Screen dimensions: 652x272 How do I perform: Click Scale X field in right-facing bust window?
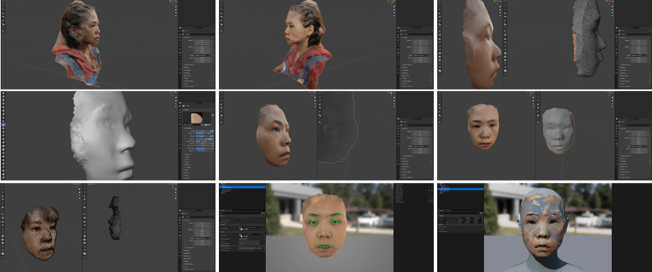(x=202, y=58)
